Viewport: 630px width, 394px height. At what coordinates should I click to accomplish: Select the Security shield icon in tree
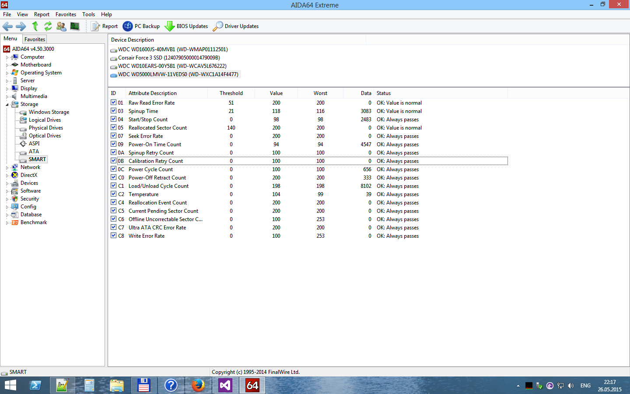pyautogui.click(x=15, y=199)
